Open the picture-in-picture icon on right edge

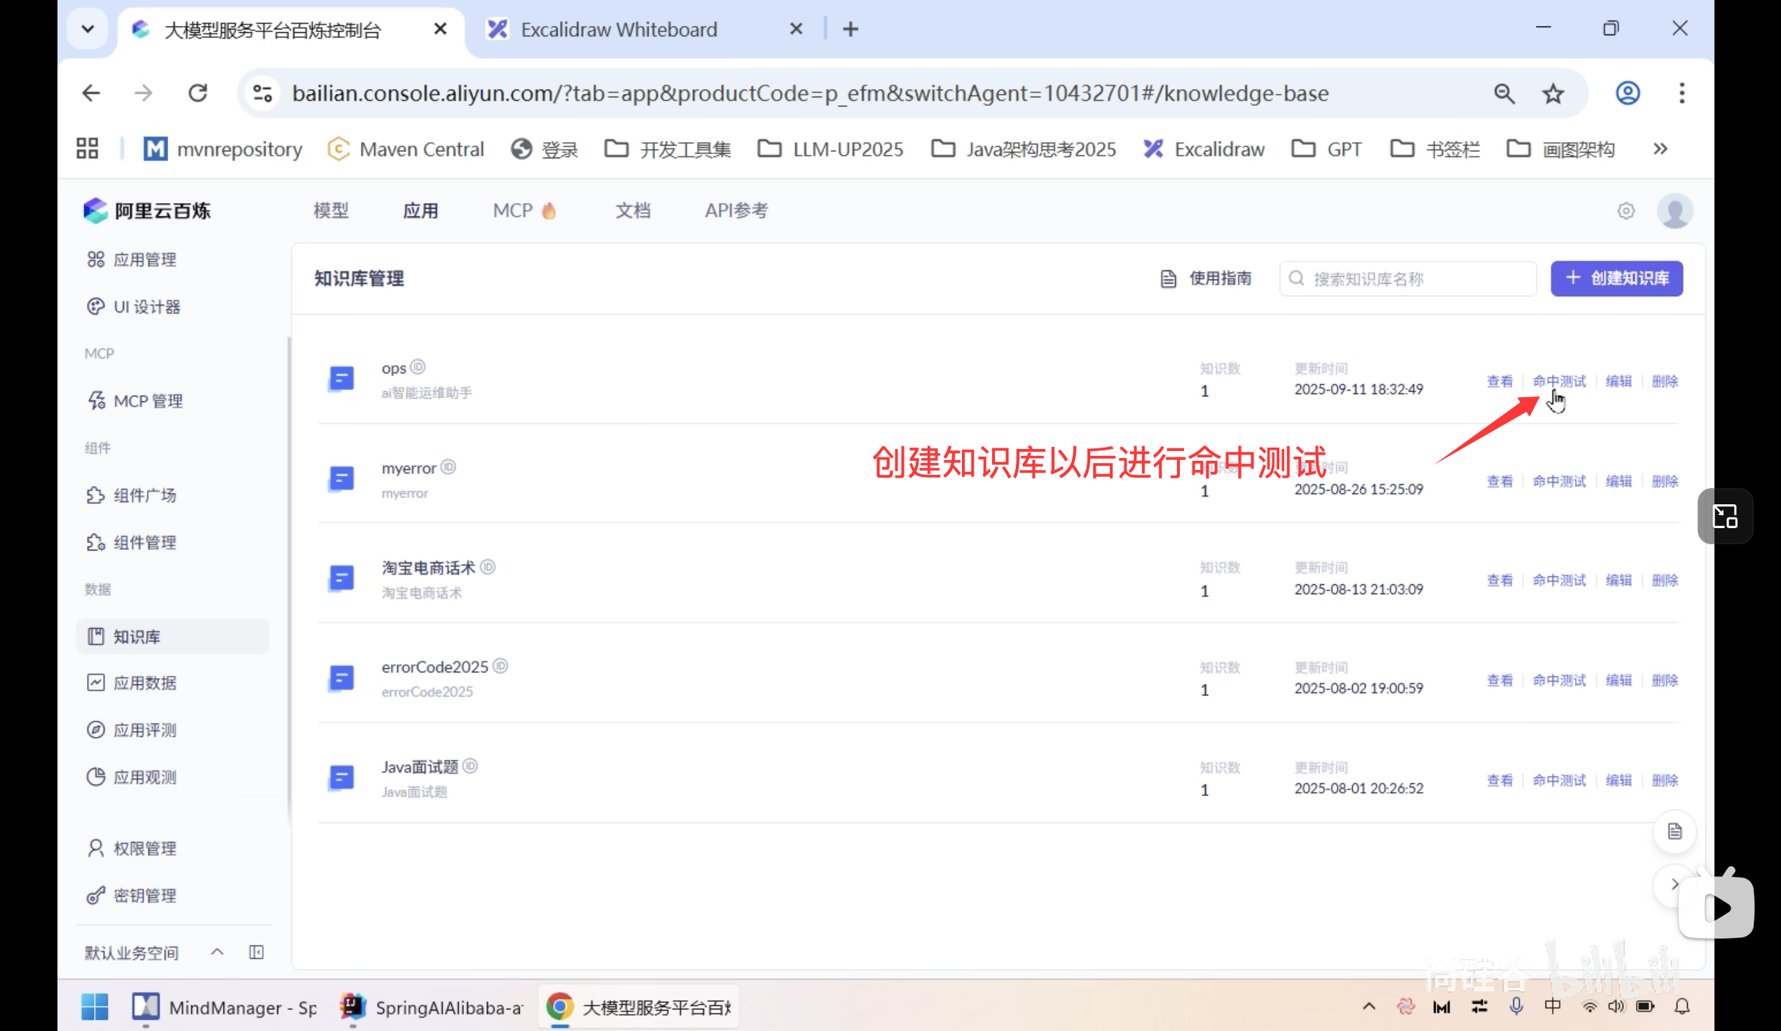tap(1724, 516)
